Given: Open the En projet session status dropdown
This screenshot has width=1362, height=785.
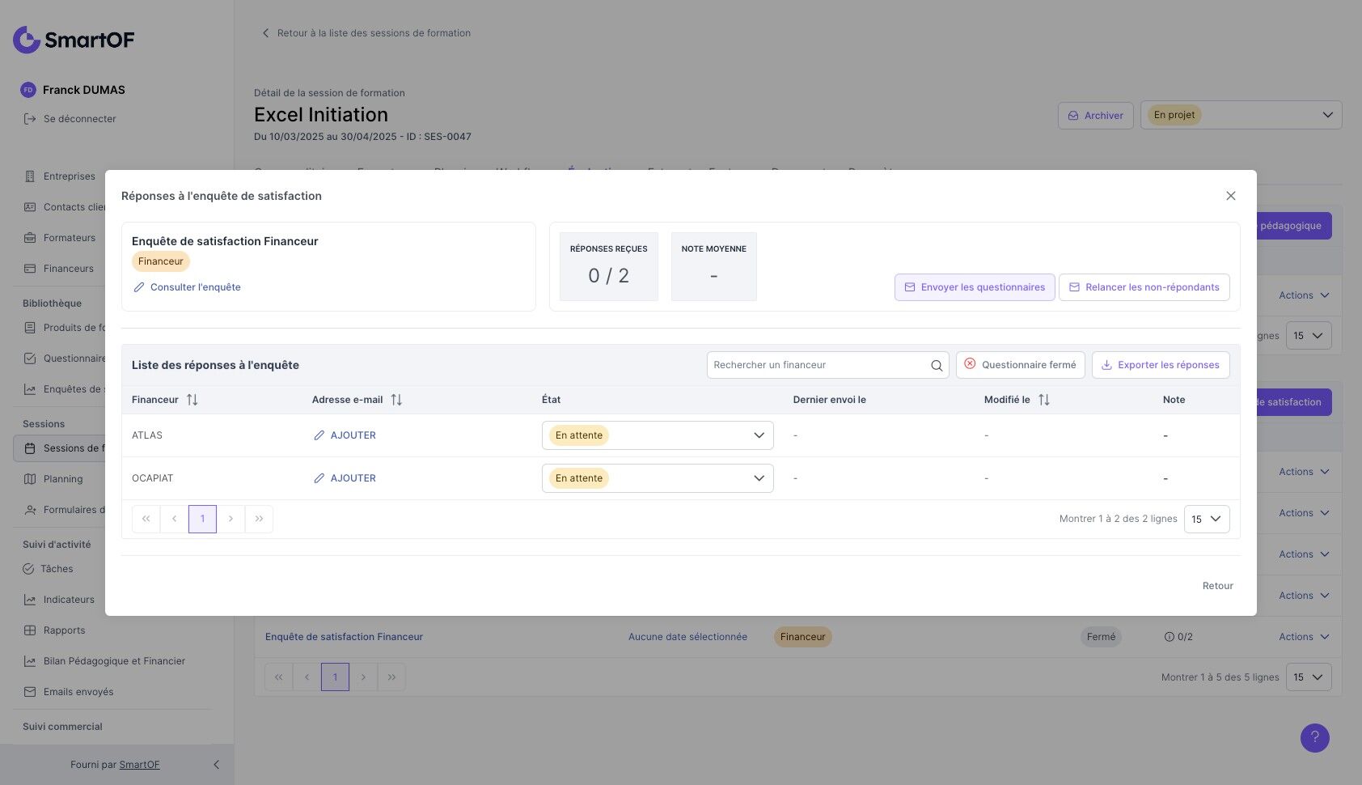Looking at the screenshot, I should [1241, 115].
